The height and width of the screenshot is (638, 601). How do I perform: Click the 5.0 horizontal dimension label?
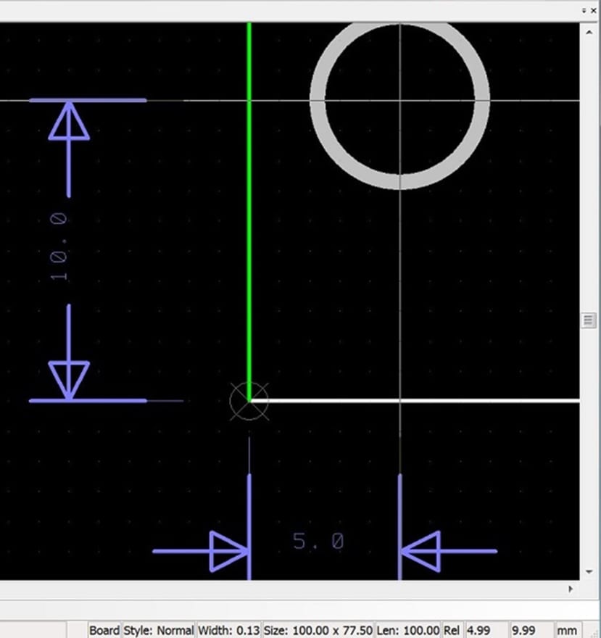tap(317, 540)
